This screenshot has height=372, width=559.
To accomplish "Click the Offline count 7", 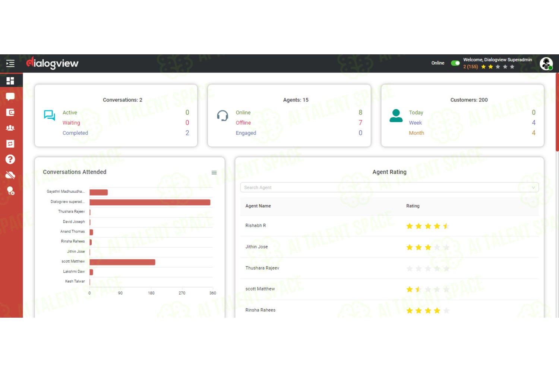I will point(360,123).
